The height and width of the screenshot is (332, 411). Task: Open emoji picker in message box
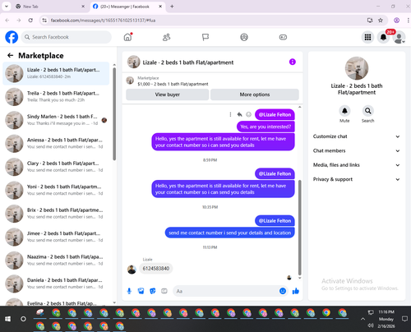[x=283, y=291]
